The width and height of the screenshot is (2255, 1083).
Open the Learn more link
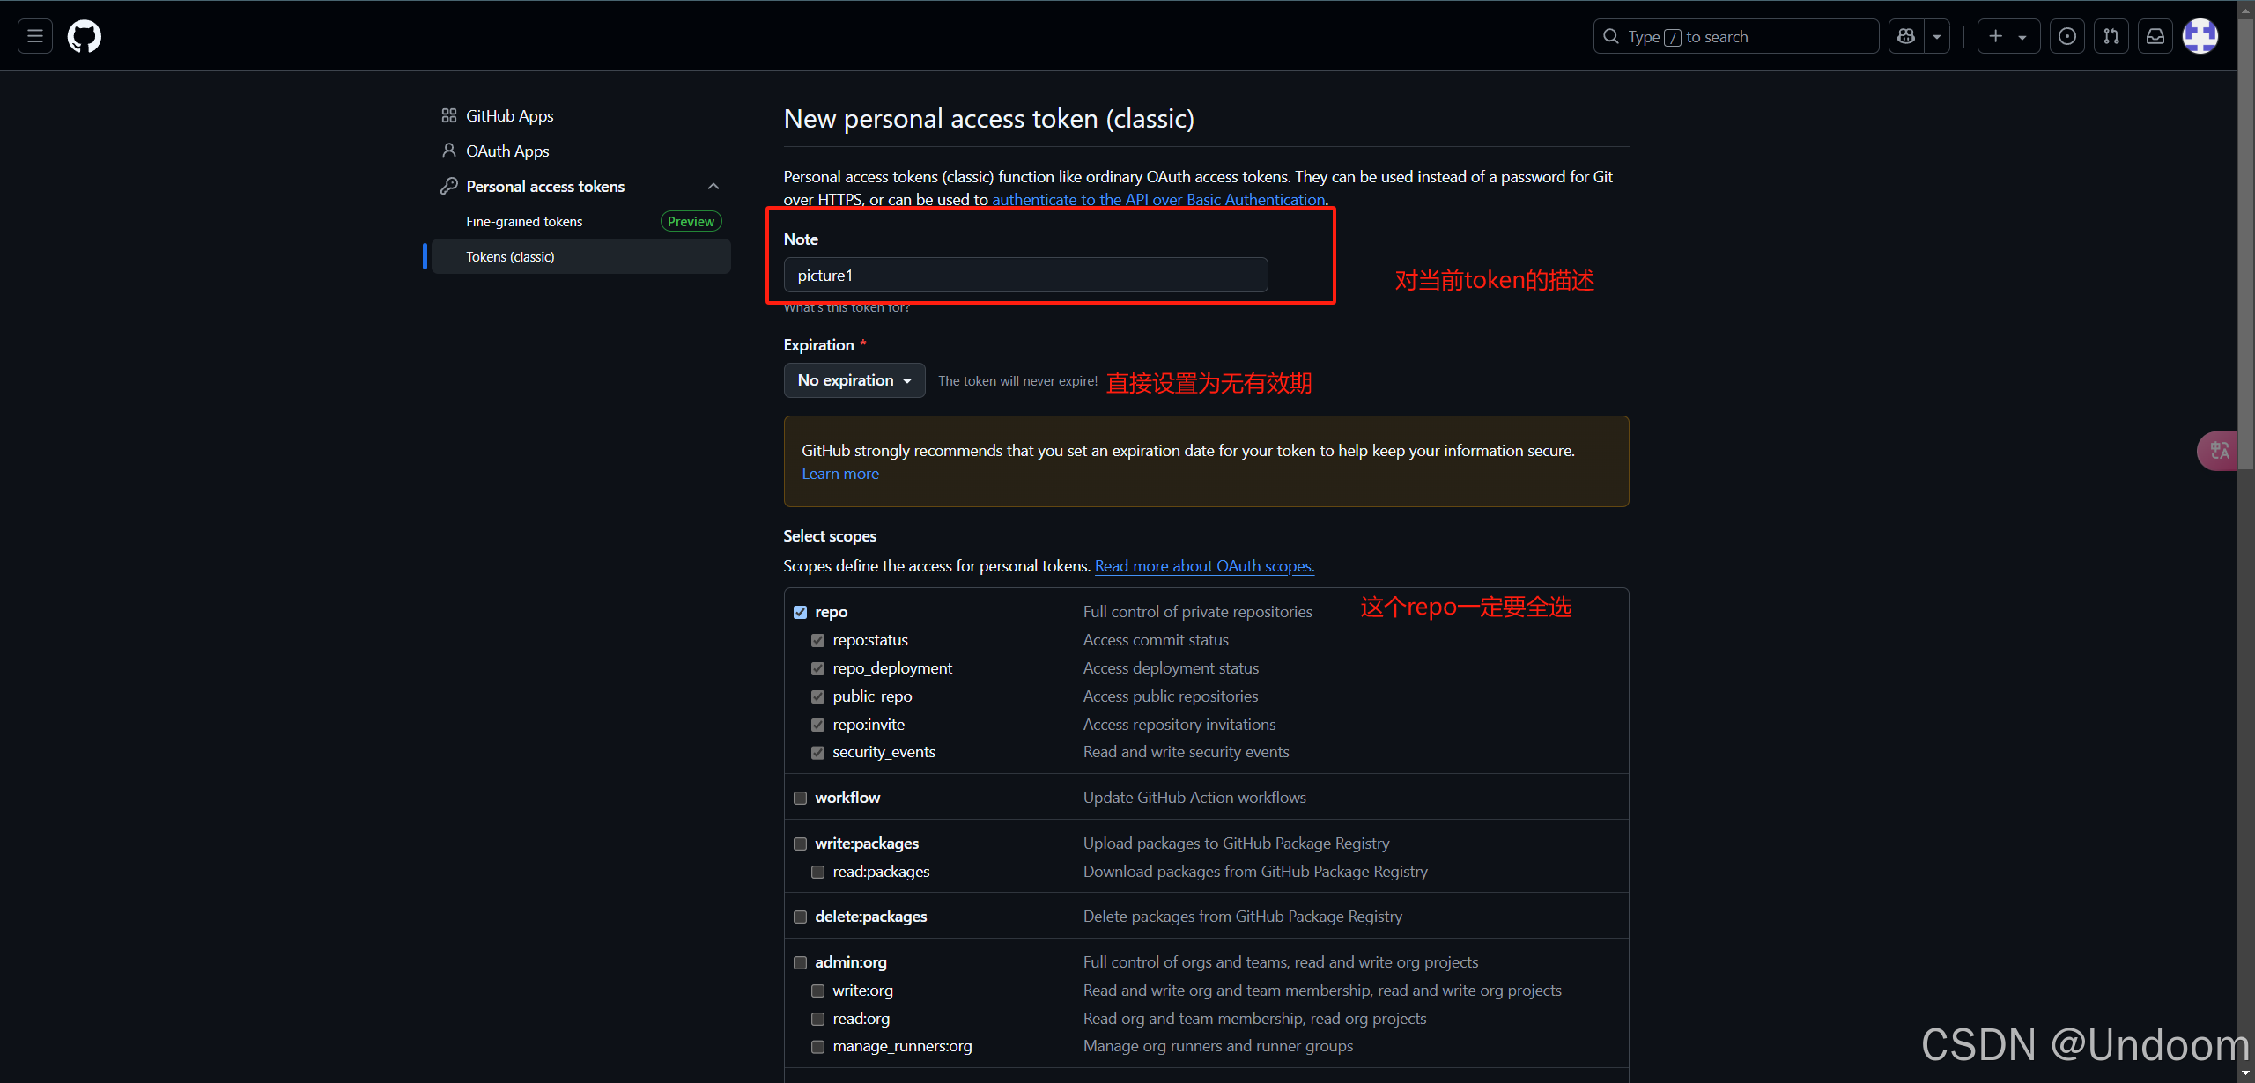pos(840,474)
